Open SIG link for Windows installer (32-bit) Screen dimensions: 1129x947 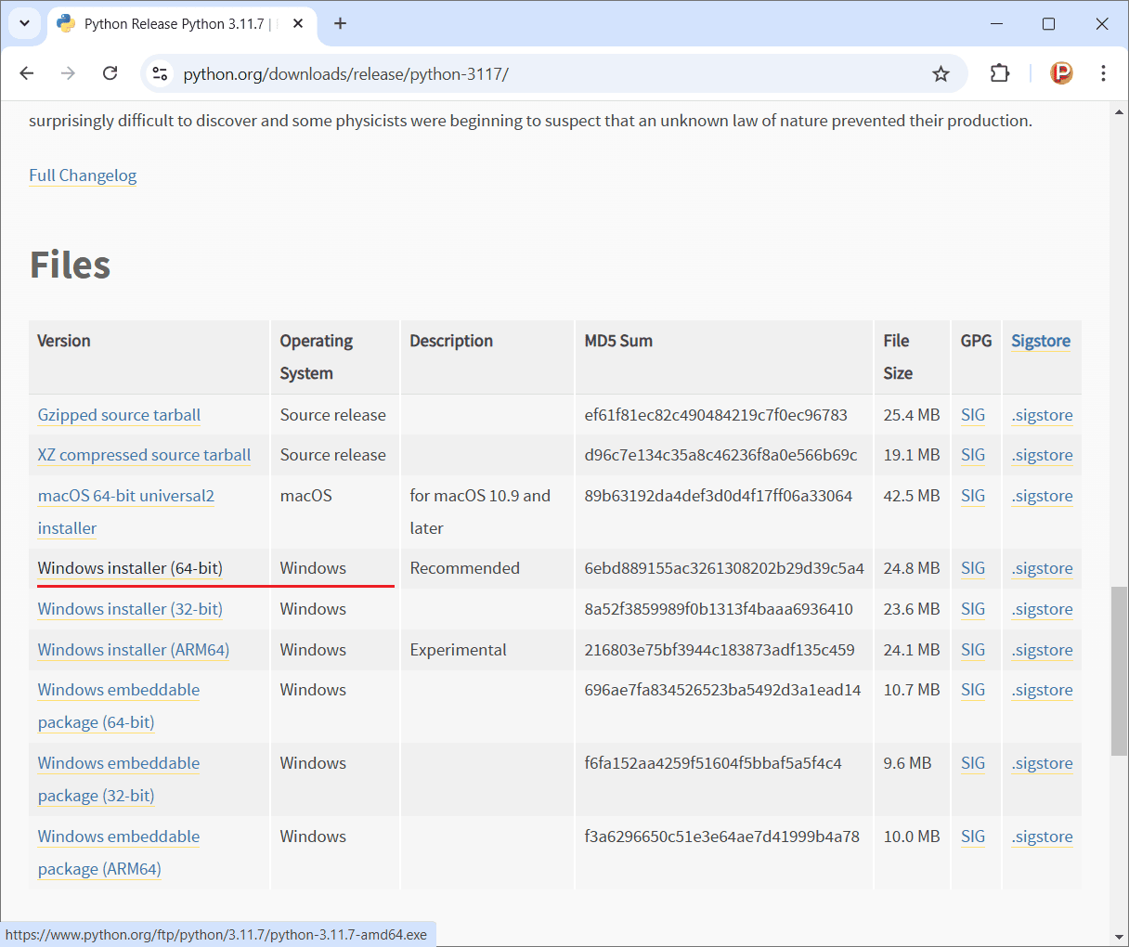coord(973,609)
